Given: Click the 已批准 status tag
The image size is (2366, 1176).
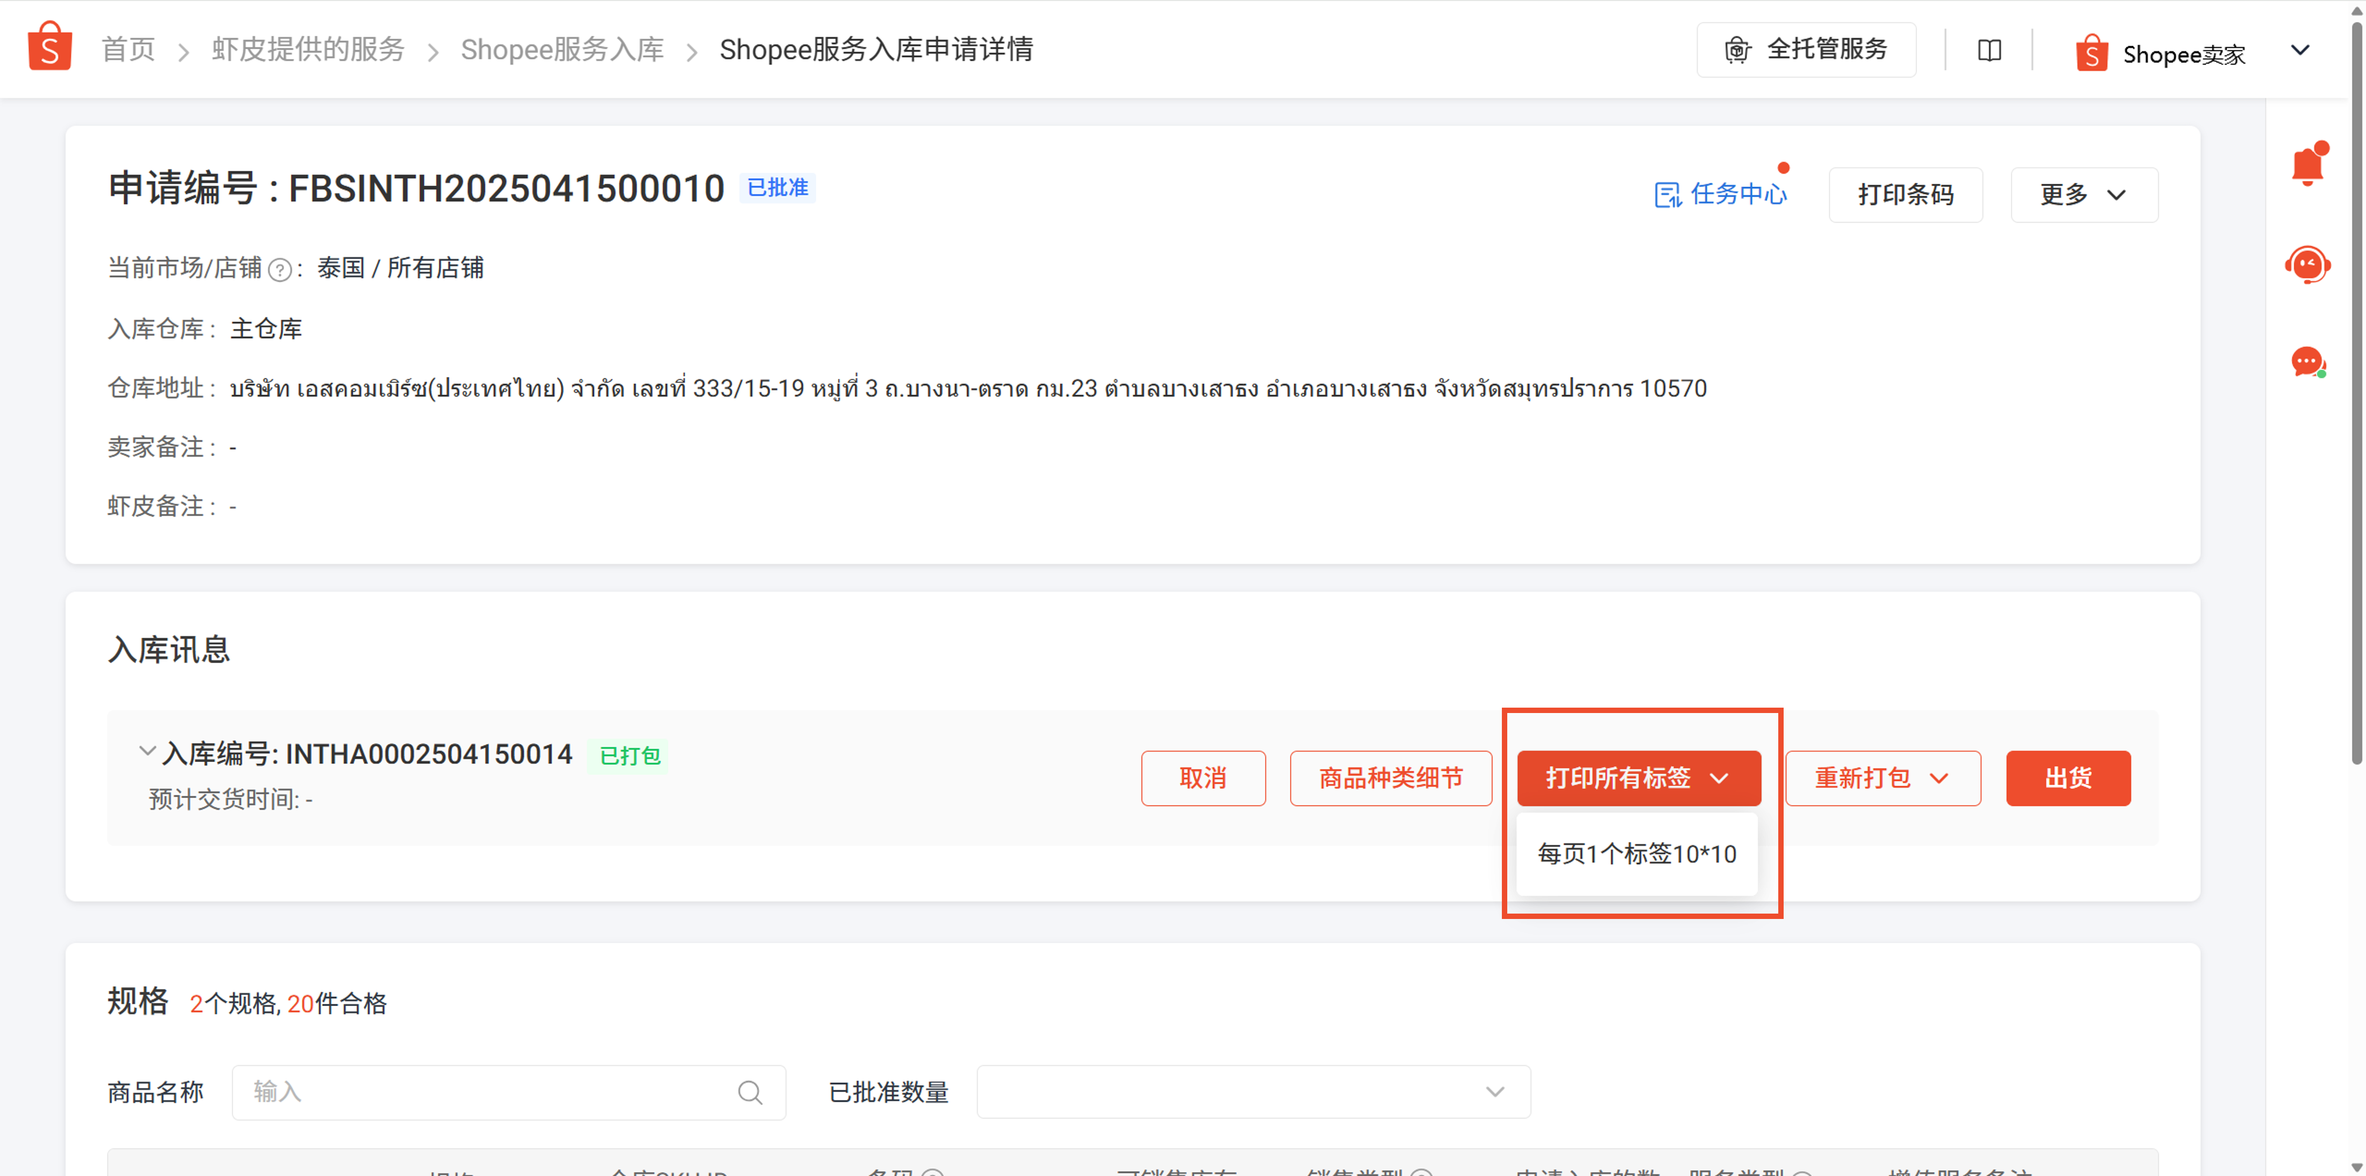Looking at the screenshot, I should click(x=777, y=188).
